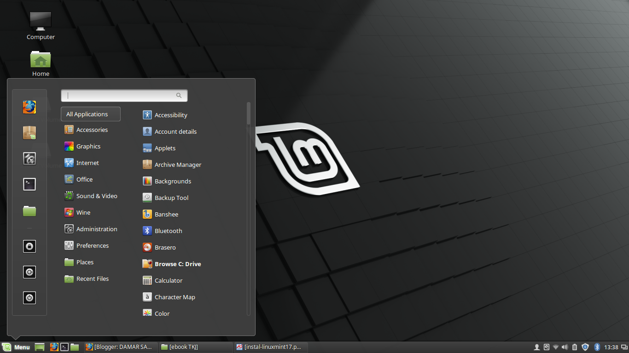Open Software Manager in the favorites sidebar

click(x=29, y=133)
